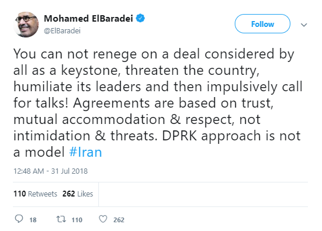
Task: Click the 31 Jul 2018 date text
Action: click(x=70, y=171)
